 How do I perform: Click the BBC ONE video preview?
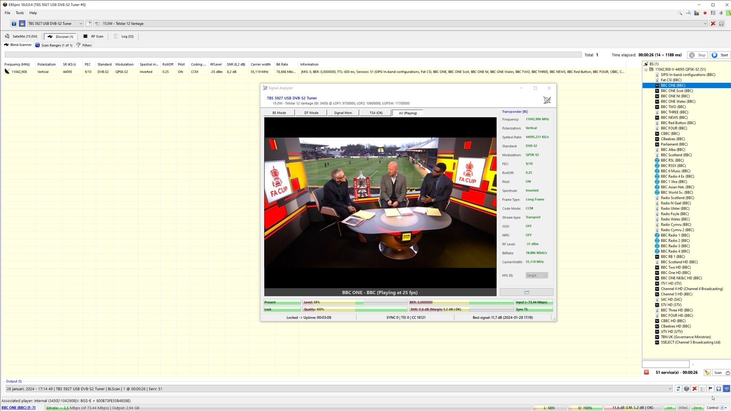pyautogui.click(x=380, y=203)
